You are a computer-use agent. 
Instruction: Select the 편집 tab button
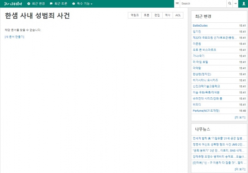[157, 15]
